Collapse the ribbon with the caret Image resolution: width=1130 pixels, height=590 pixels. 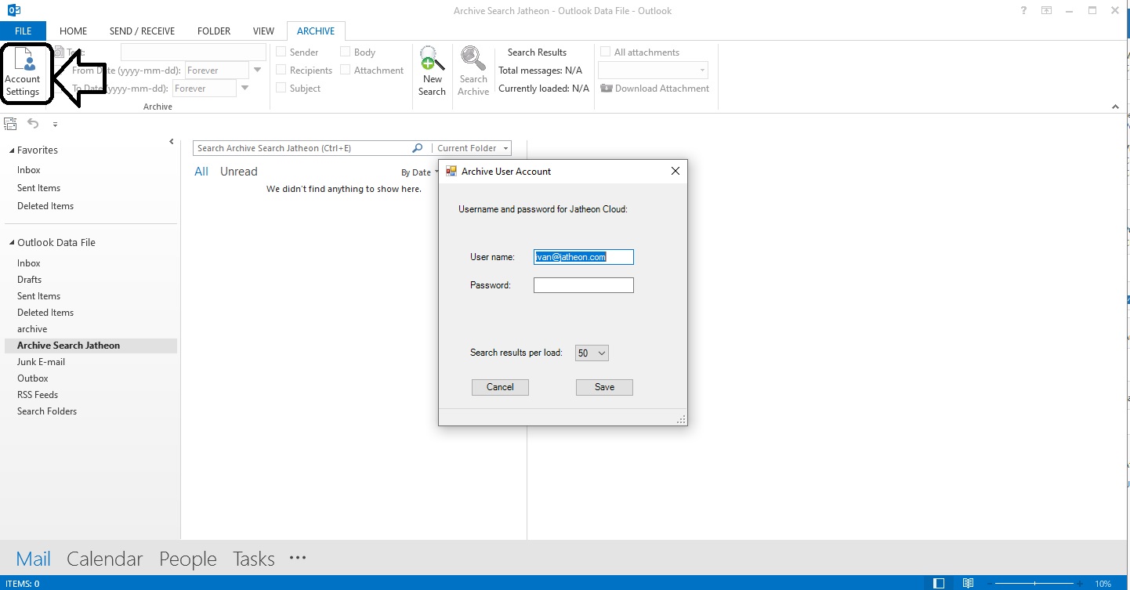pos(1115,107)
